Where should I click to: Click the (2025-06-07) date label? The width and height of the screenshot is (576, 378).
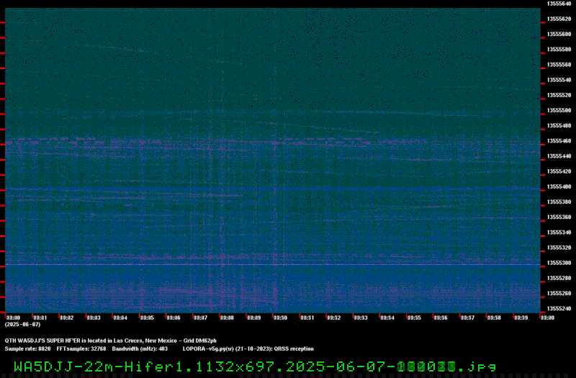tap(22, 325)
